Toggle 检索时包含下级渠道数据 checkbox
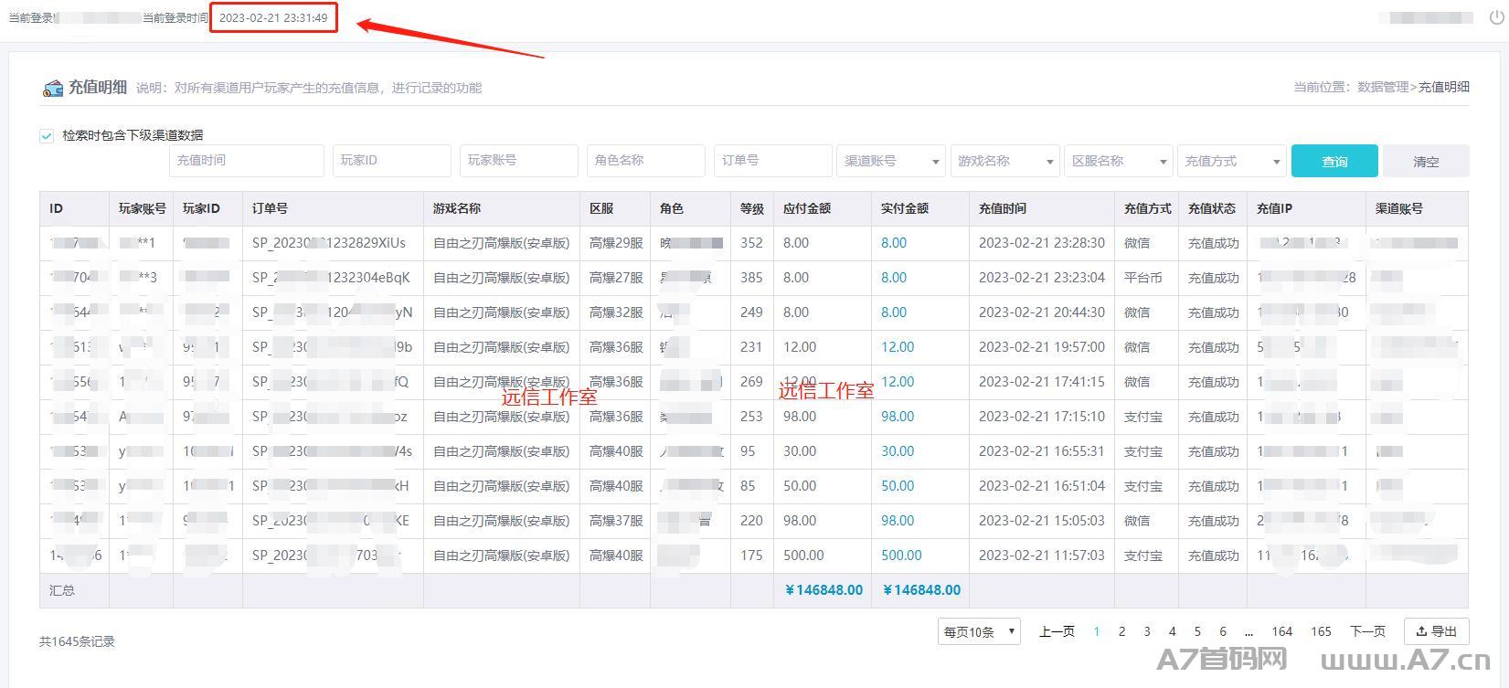Viewport: 1509px width, 688px height. 47,136
